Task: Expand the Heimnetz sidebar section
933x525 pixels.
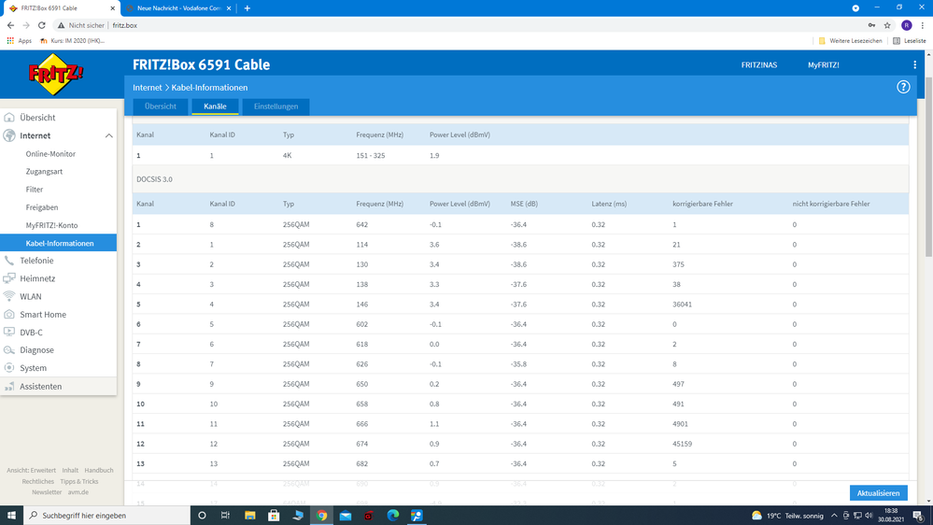Action: [x=37, y=278]
